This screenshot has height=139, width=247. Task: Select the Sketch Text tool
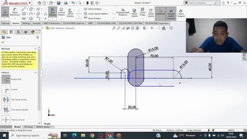(x=46, y=14)
